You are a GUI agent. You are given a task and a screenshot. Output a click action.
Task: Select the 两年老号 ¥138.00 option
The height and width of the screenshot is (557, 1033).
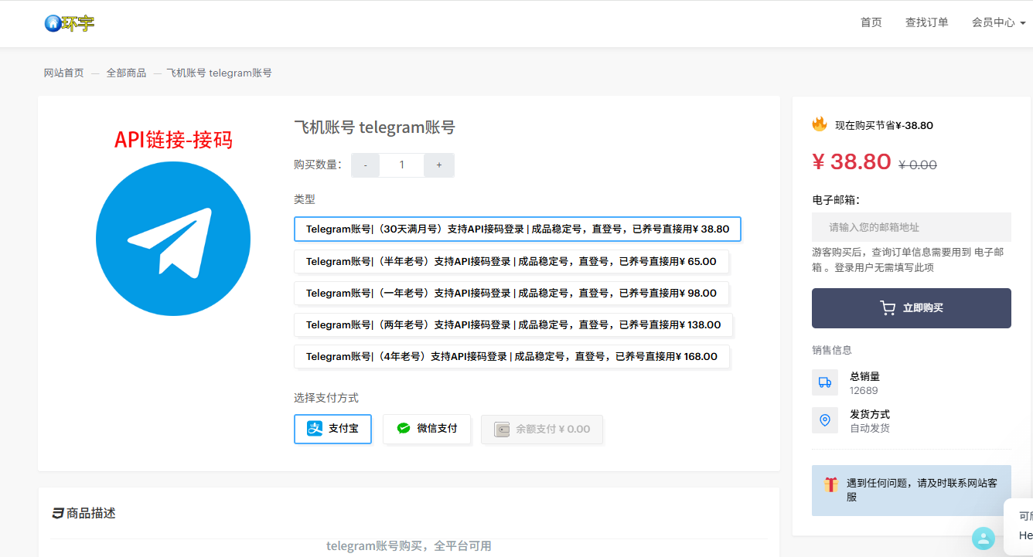pyautogui.click(x=513, y=324)
